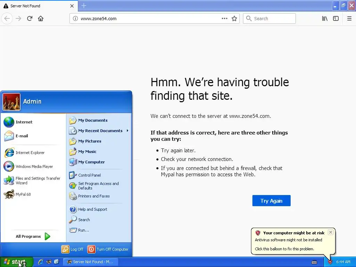Launch MyPal 68 from the Start menu
This screenshot has width=356, height=267.
tap(33, 194)
